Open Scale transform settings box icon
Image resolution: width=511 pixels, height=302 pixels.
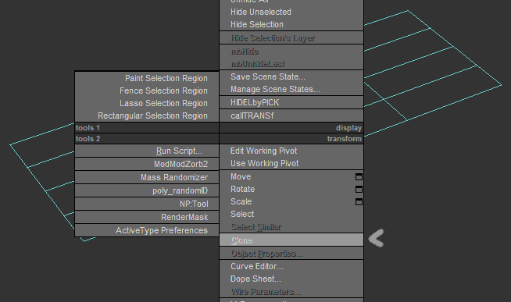point(359,202)
